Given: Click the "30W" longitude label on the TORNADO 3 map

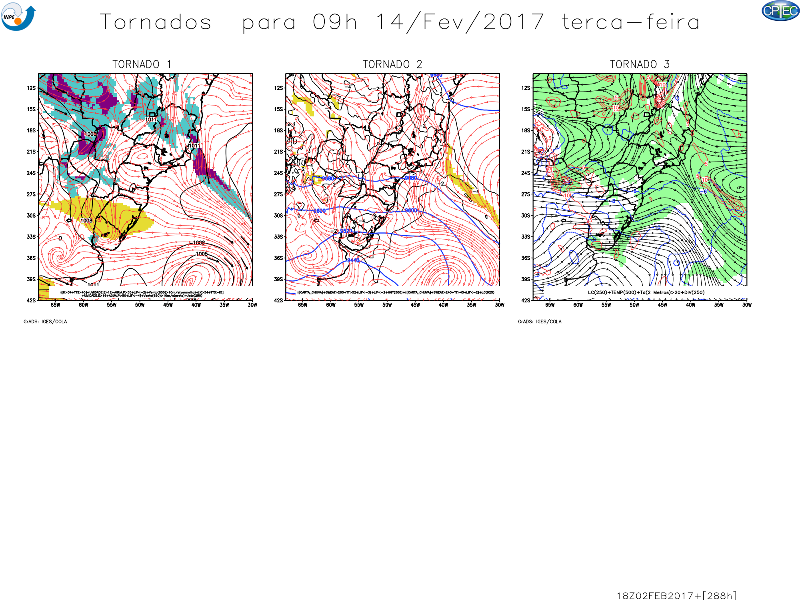Looking at the screenshot, I should (x=747, y=305).
